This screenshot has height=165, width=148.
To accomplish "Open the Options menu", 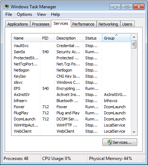I will click(24, 14).
